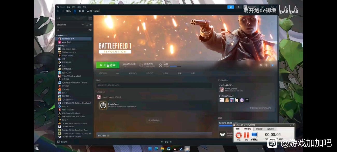The image size is (337, 152).
Task: Click the Steam announcements megaphone button
Action: (230, 7)
